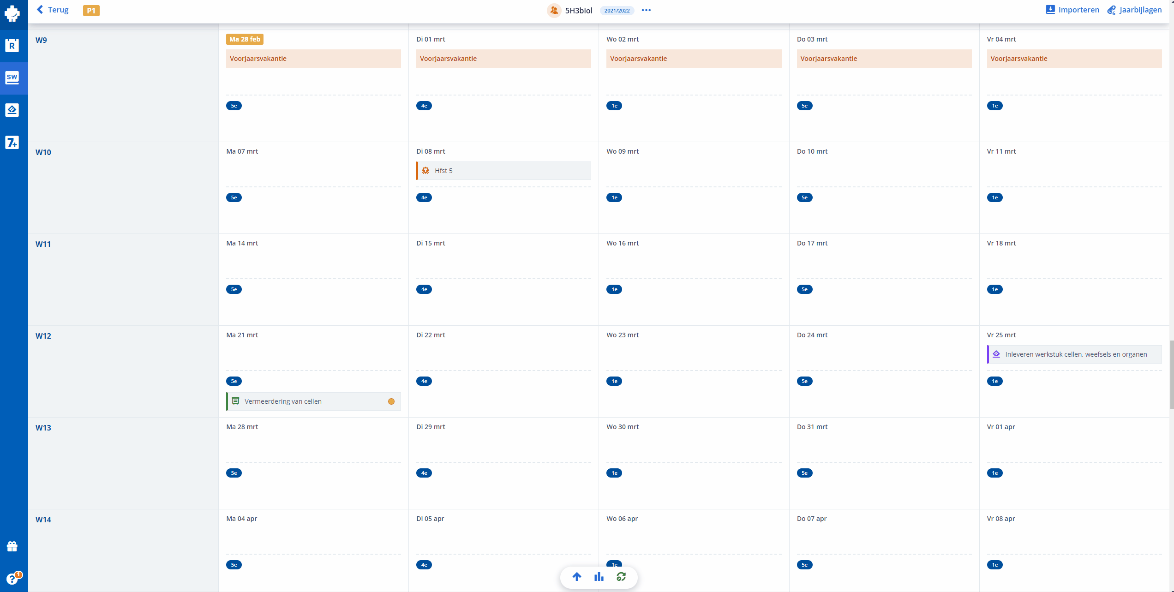Click the 5e lesson badge on Ma 07 mrt

234,197
